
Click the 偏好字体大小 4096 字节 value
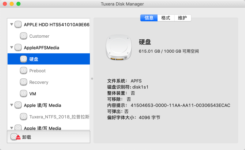149,117
